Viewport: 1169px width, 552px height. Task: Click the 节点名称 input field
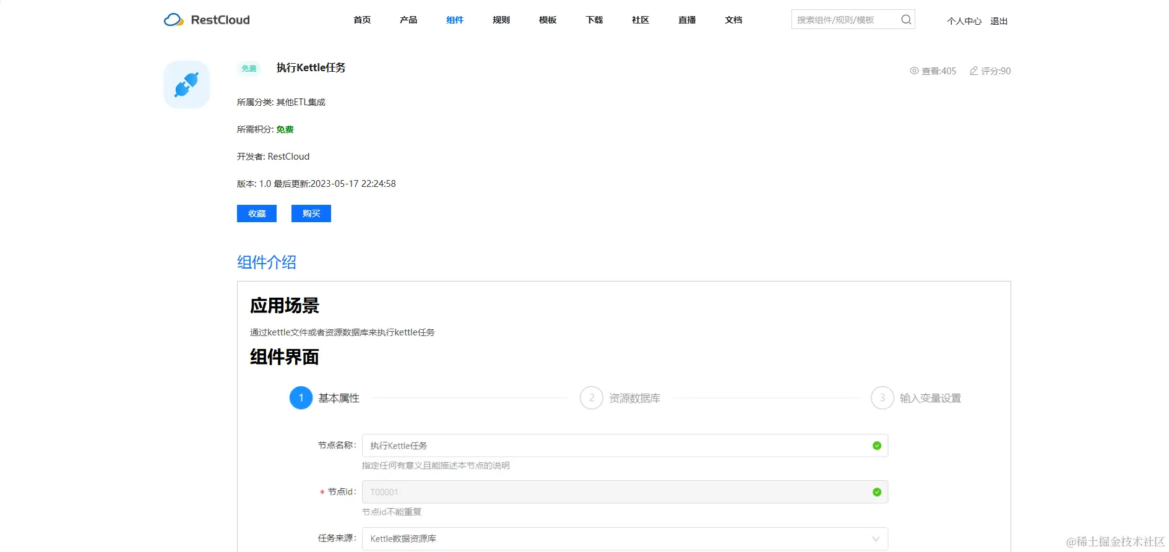pyautogui.click(x=625, y=446)
